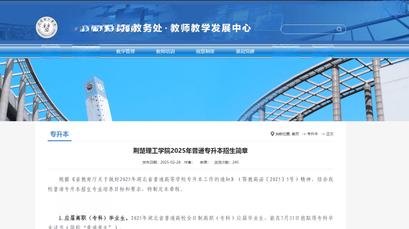Image resolution: width=409 pixels, height=229 pixels.
Task: Open the 规章制度 menu
Action: (205, 51)
